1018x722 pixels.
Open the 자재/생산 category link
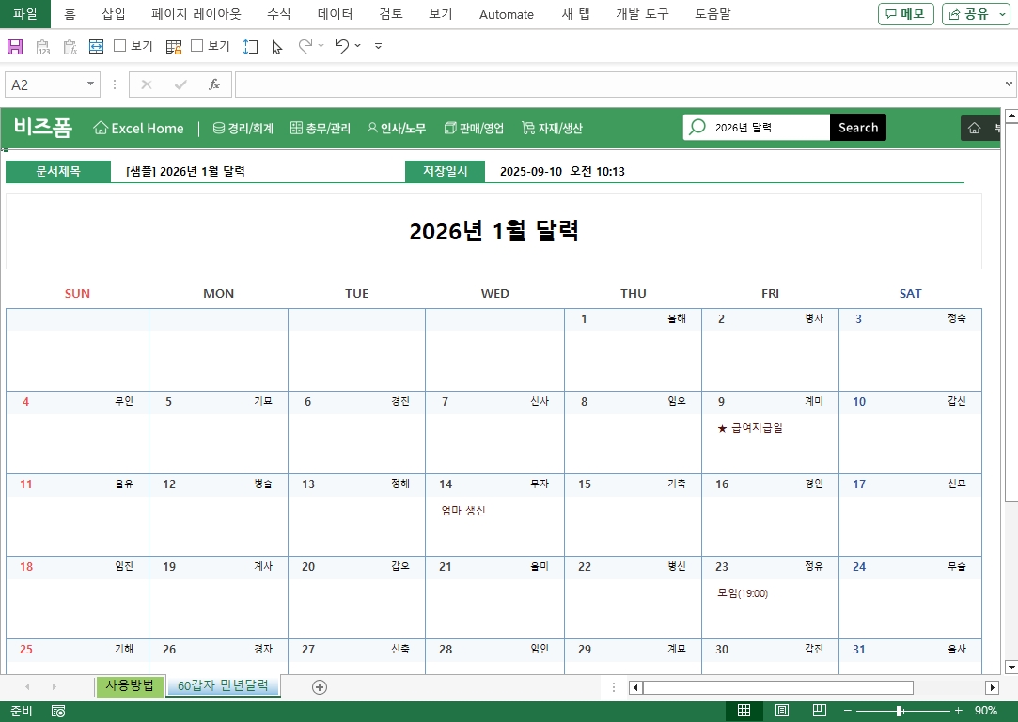point(552,128)
